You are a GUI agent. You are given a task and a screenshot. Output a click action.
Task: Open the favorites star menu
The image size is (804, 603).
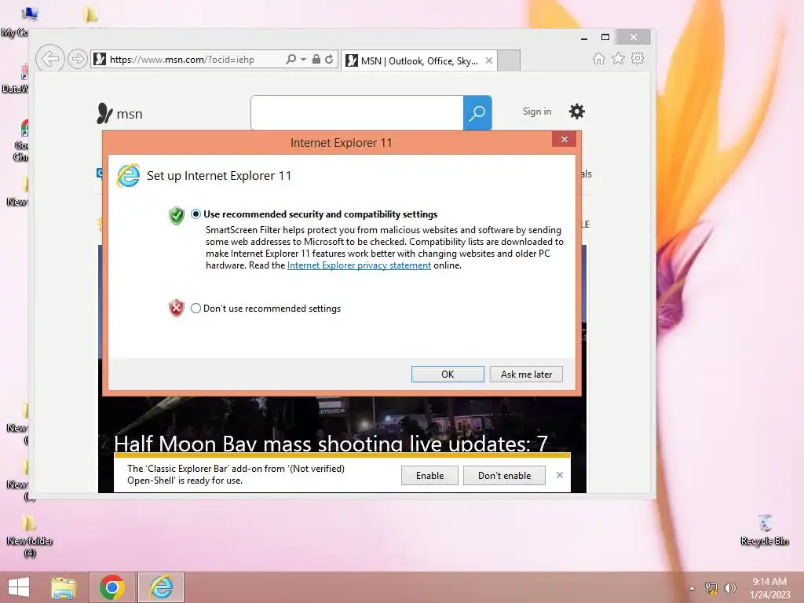619,58
